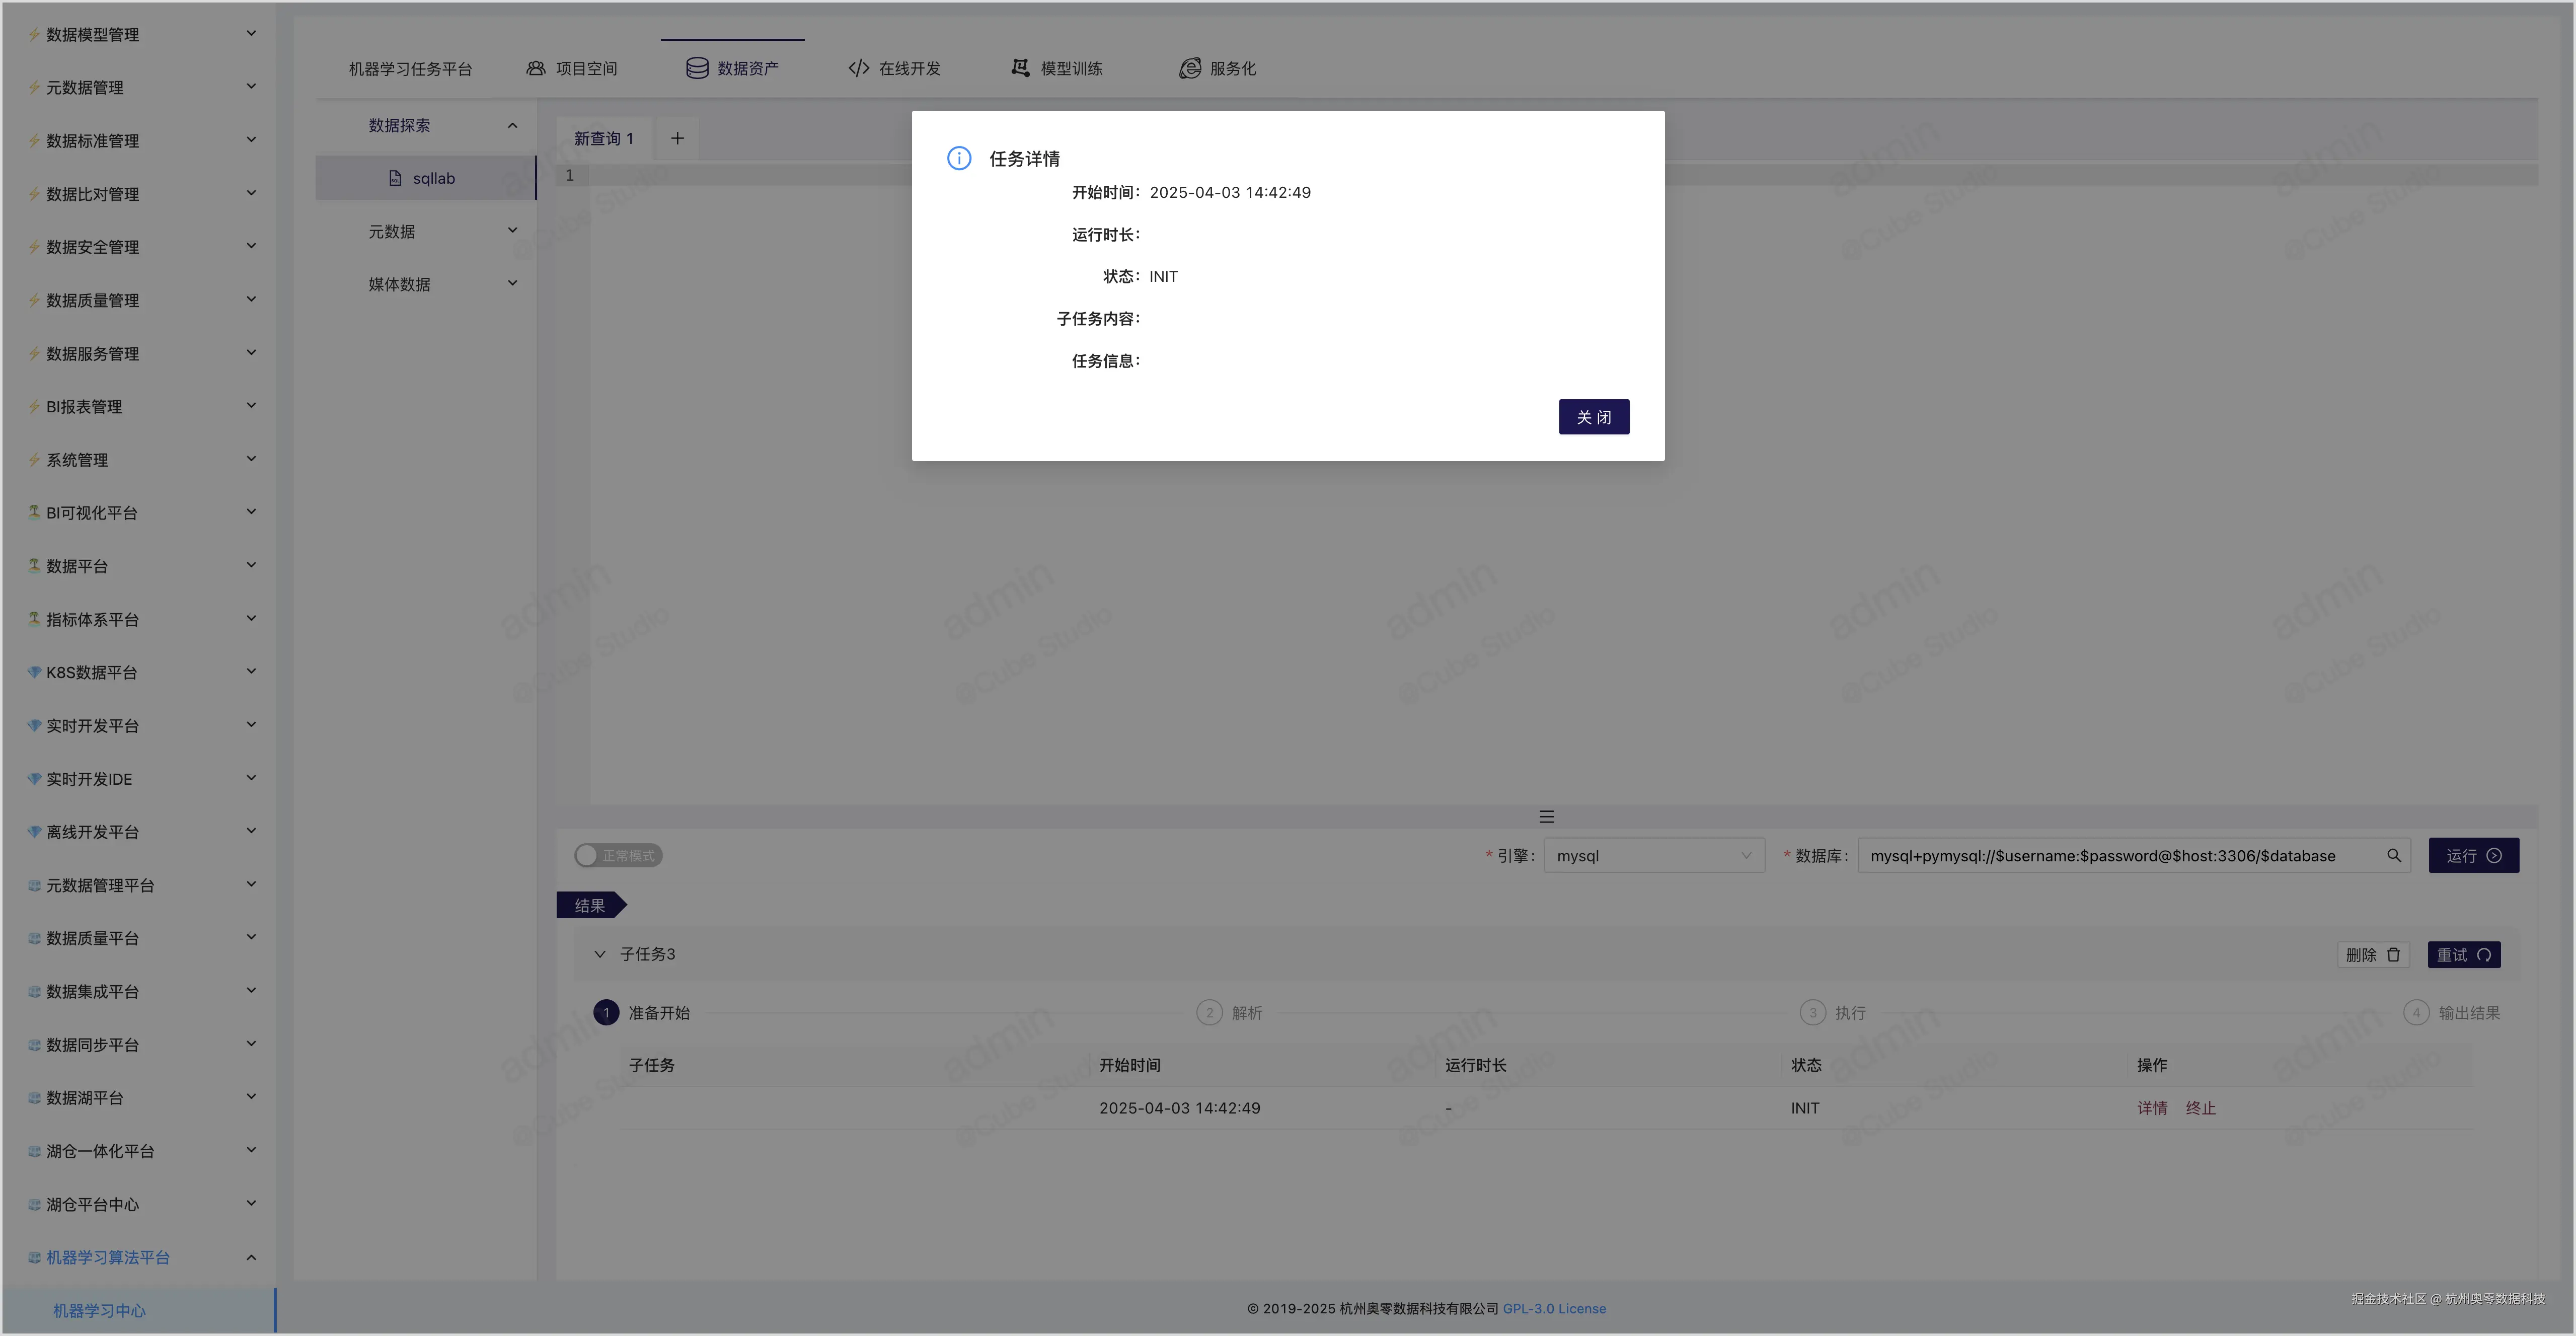2576x1336 pixels.
Task: Switch to the 模型训练 tab
Action: click(x=1057, y=68)
